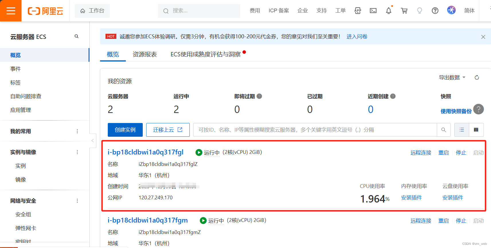
Task: Click the help icon next to 近期创建
Action: coord(393,96)
